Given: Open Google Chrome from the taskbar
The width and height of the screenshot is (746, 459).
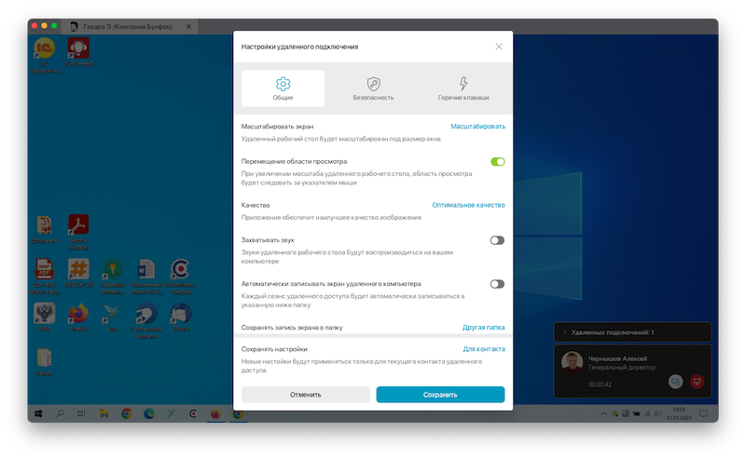Looking at the screenshot, I should tap(125, 412).
